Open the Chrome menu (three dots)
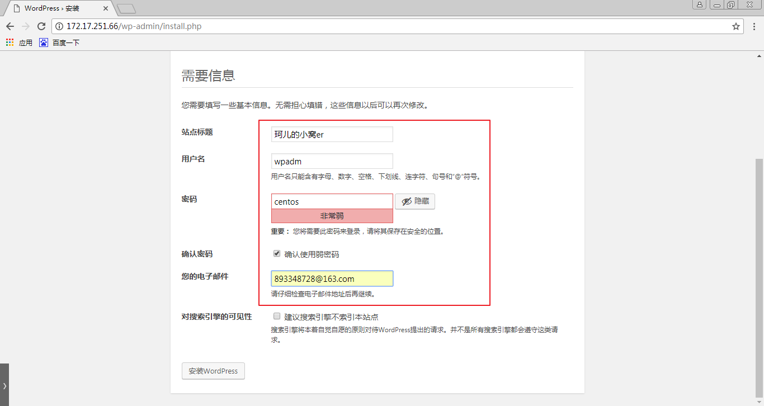This screenshot has width=764, height=406. [753, 26]
